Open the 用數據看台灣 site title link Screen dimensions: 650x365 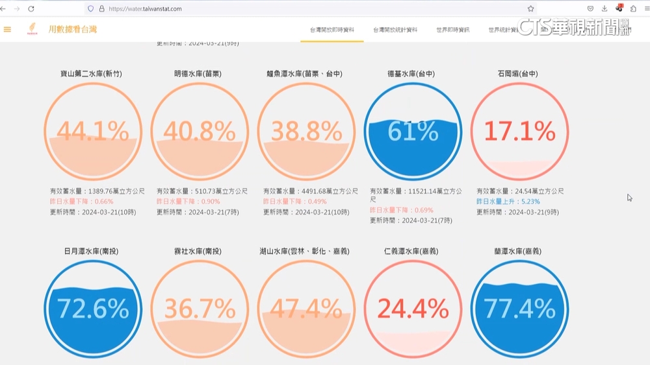click(x=73, y=29)
